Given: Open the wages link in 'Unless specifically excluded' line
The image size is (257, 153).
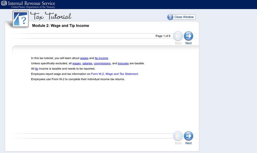Looking at the screenshot, I should tap(76, 63).
